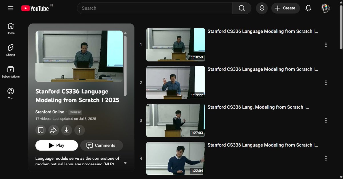
Task: Share the playlist
Action: click(x=54, y=130)
